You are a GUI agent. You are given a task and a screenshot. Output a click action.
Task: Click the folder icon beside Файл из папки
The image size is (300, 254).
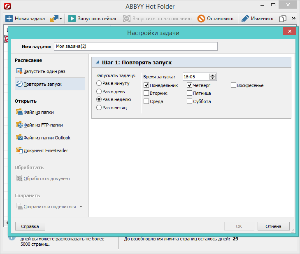pos(19,112)
